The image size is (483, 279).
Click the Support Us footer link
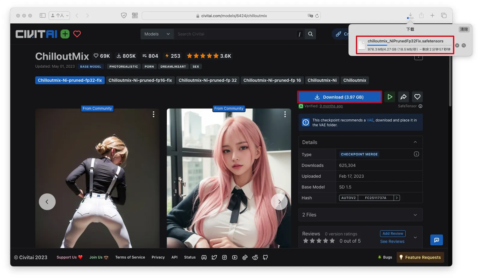[70, 257]
